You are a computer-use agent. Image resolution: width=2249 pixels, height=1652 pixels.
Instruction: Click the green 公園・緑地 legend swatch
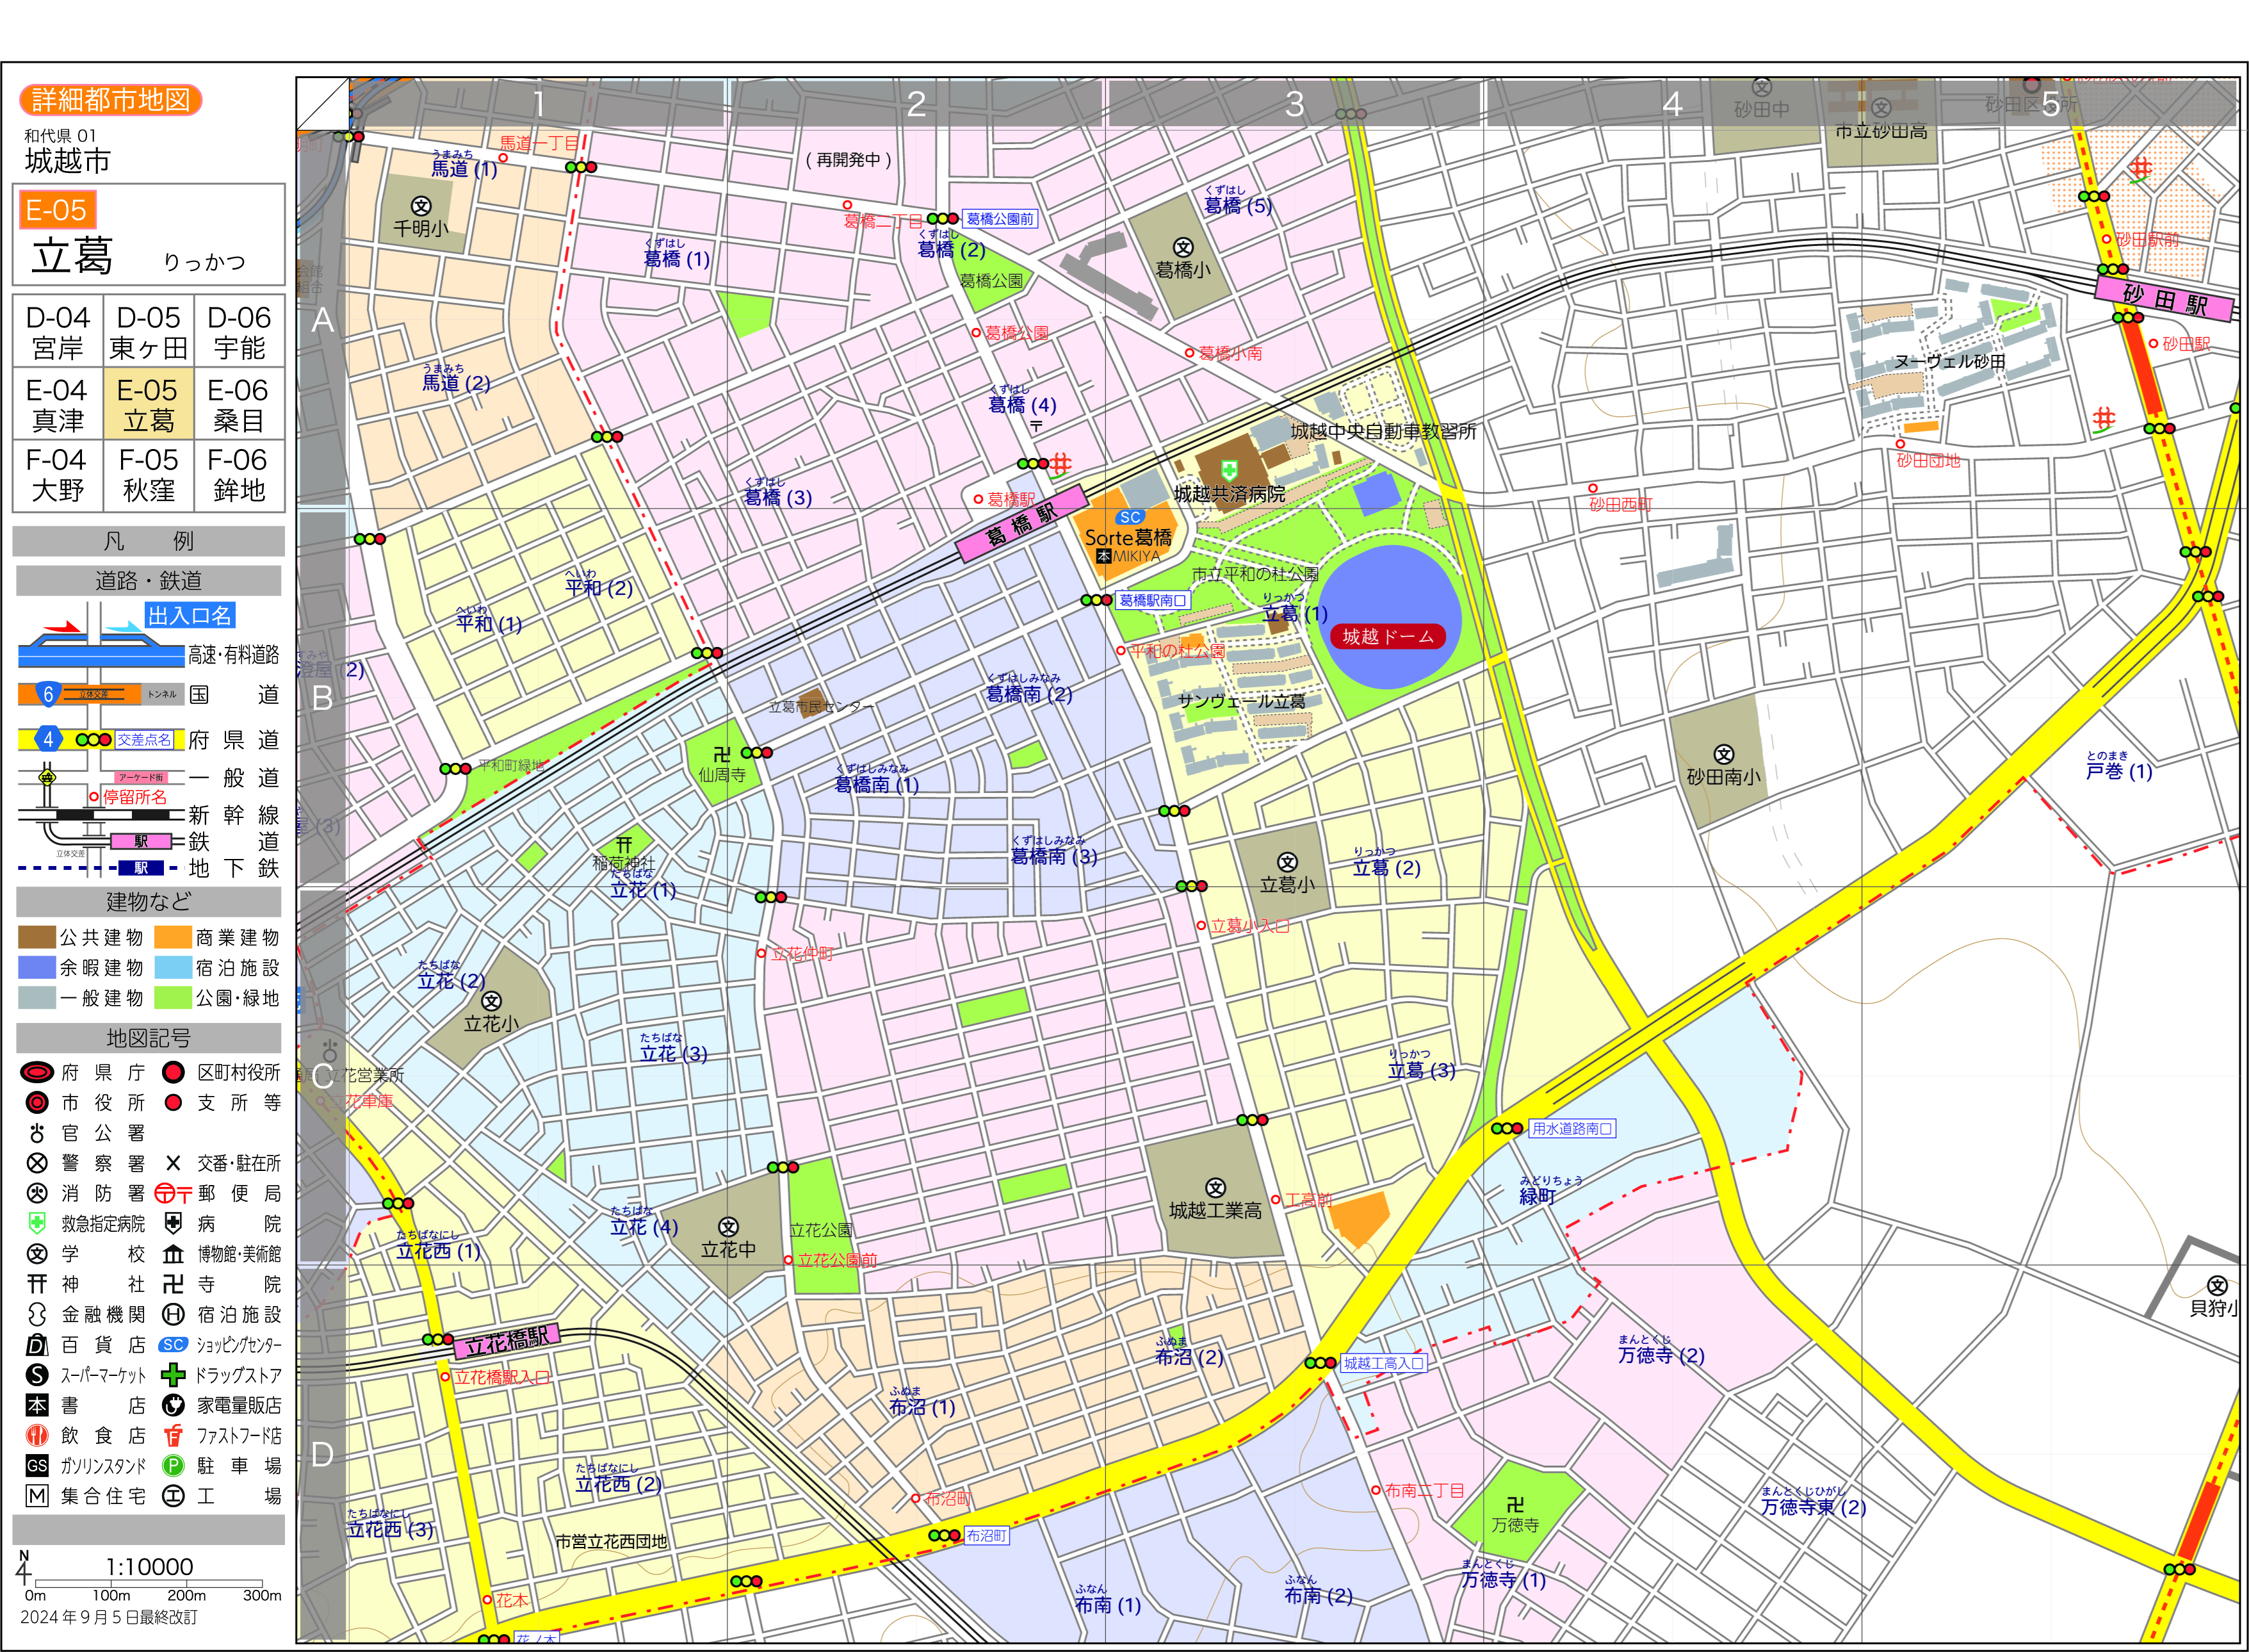(173, 997)
